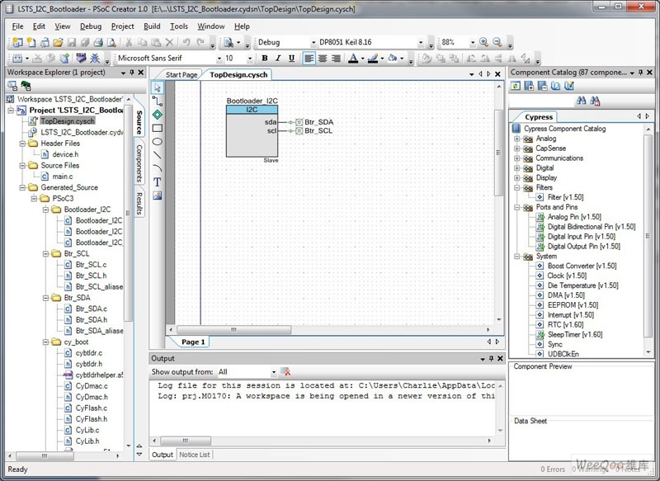Toggle right text alignment

tap(336, 58)
